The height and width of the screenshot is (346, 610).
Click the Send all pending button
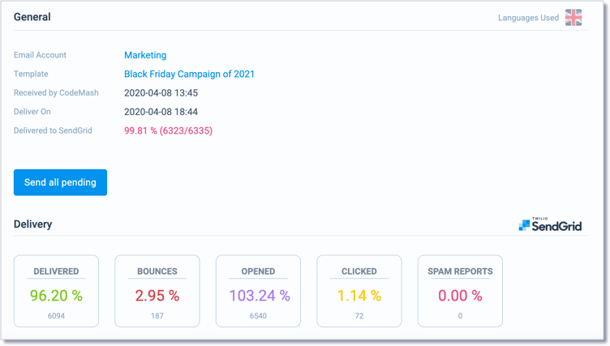pos(60,182)
